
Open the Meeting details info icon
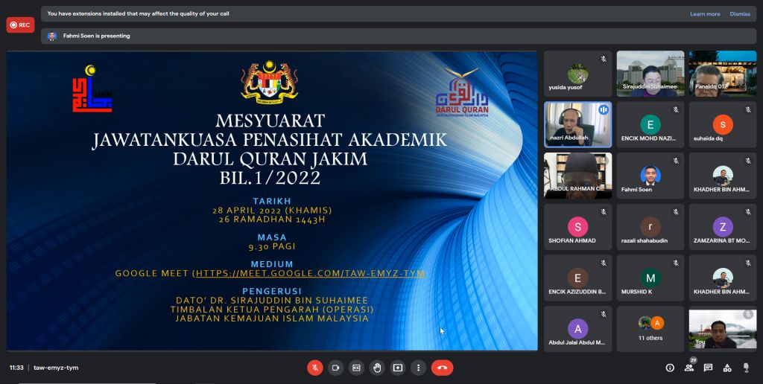pos(670,368)
